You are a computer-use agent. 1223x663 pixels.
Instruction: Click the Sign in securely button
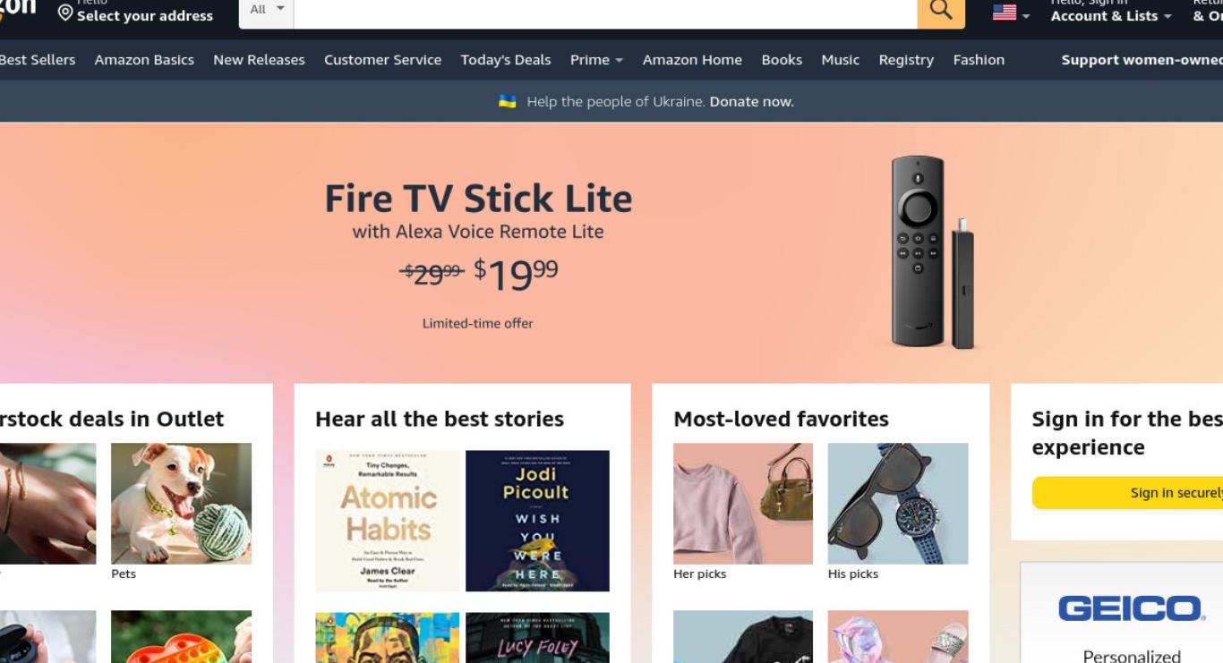(x=1128, y=493)
